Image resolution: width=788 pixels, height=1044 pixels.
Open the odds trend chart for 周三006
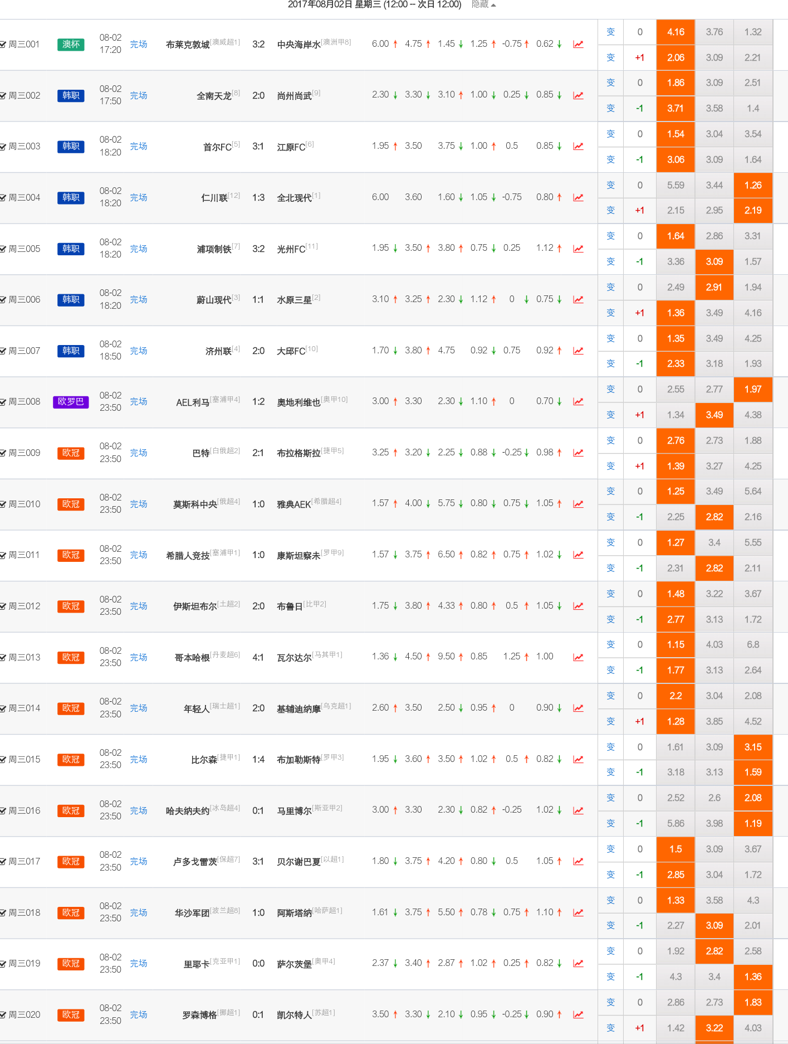(578, 299)
